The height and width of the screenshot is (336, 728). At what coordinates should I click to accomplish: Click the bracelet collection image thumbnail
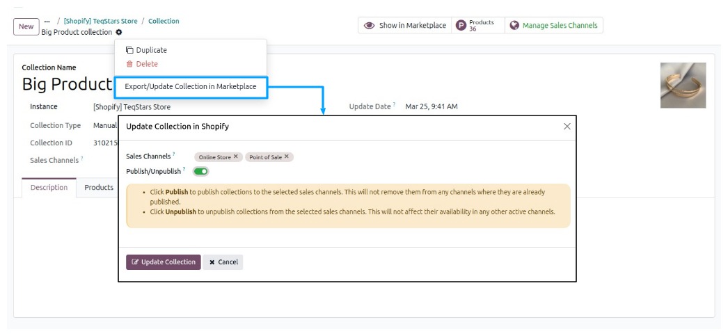683,86
